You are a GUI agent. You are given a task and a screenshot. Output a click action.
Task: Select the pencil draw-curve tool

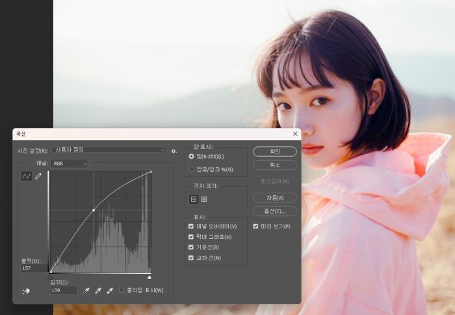tap(38, 176)
